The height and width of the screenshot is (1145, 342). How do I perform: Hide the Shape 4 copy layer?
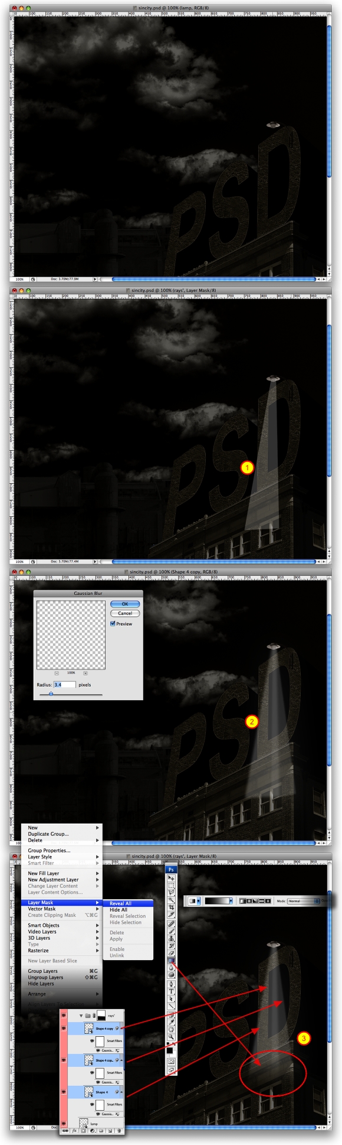coord(64,1028)
